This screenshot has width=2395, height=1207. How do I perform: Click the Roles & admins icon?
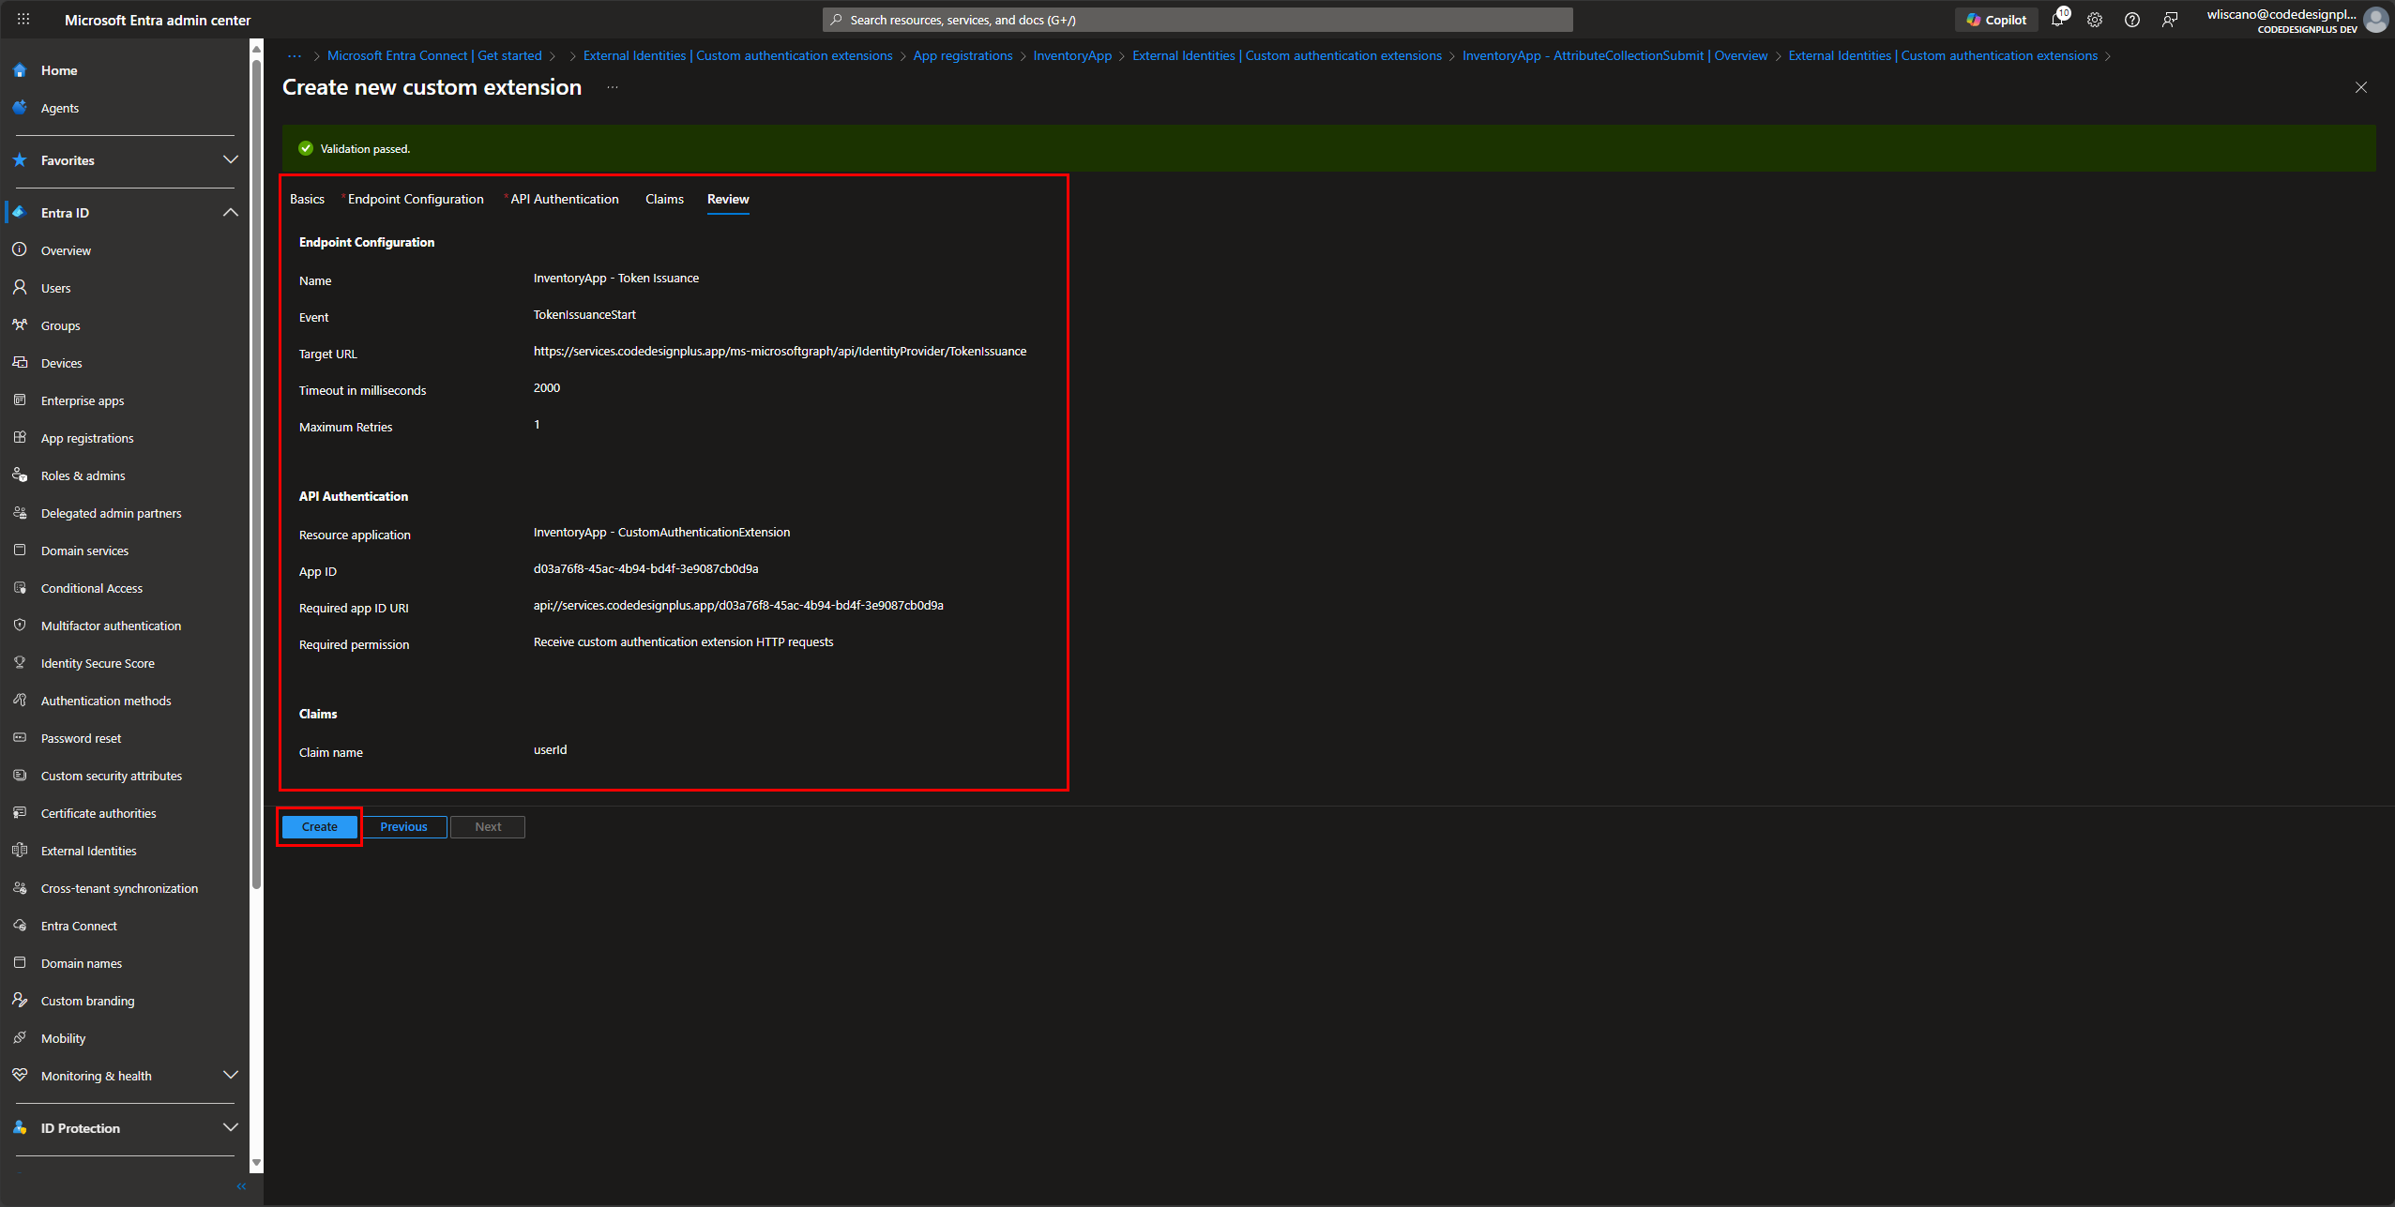tap(20, 475)
